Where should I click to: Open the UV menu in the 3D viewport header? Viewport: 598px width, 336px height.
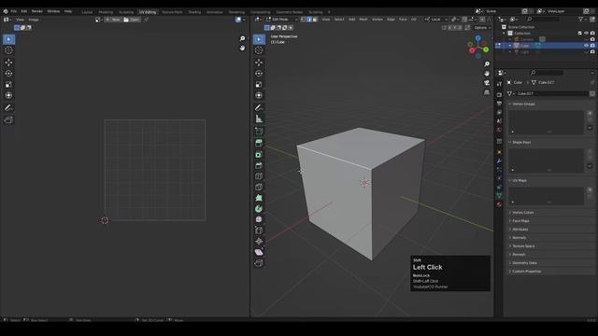pos(414,19)
